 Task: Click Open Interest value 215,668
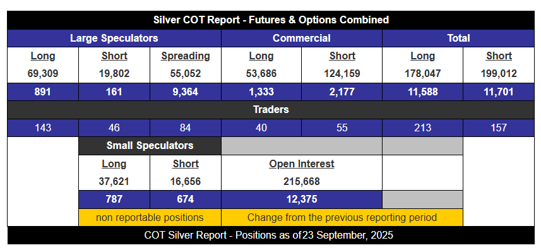302,181
